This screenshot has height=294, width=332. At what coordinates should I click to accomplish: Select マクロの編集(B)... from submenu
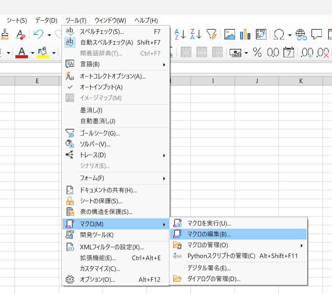tap(209, 234)
